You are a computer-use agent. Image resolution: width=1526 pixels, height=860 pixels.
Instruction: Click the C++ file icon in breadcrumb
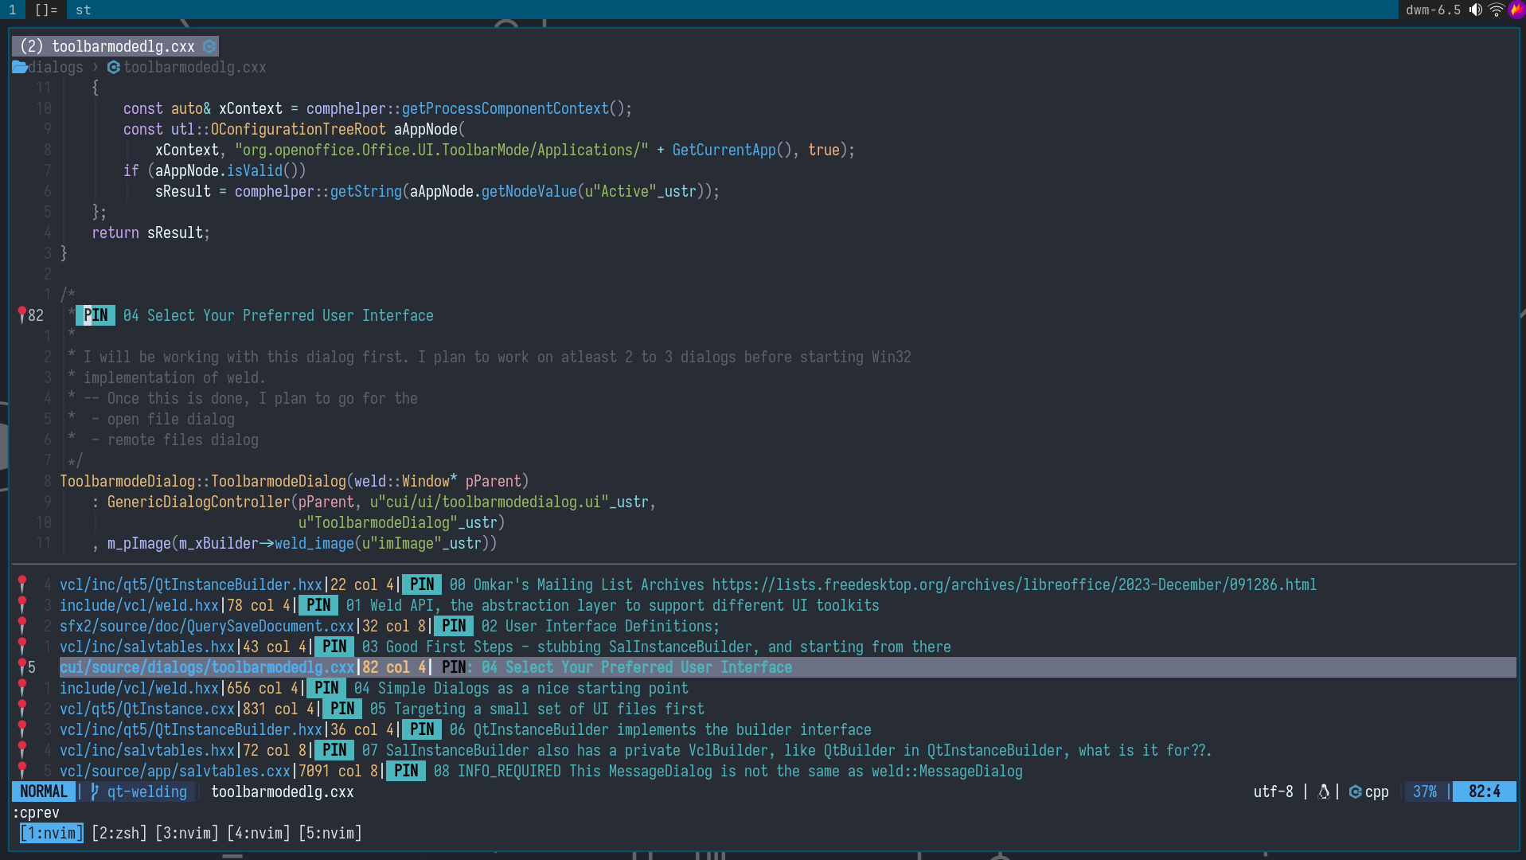coord(114,67)
